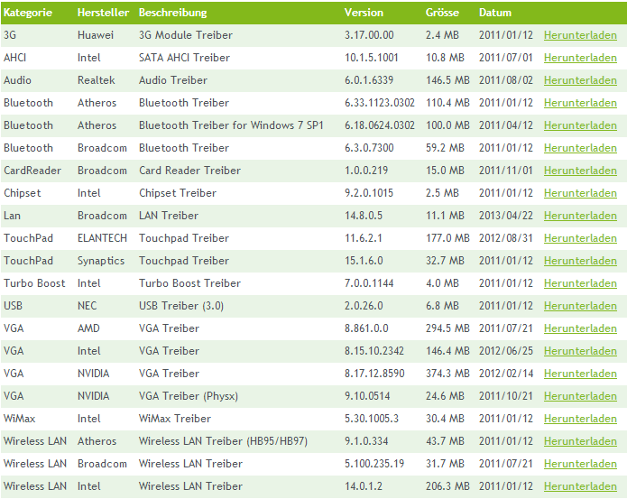Click the Datum column header
The height and width of the screenshot is (499, 627).
tap(495, 13)
